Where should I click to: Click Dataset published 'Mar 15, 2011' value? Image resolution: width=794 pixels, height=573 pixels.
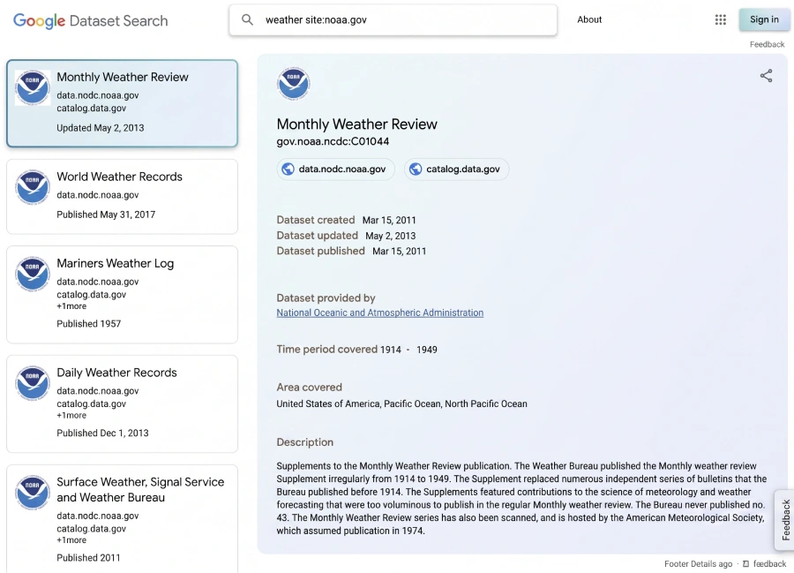pos(399,252)
